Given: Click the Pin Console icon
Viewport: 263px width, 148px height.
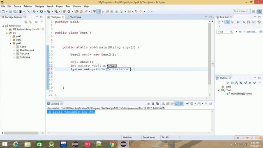Looking at the screenshot, I should tap(187, 104).
